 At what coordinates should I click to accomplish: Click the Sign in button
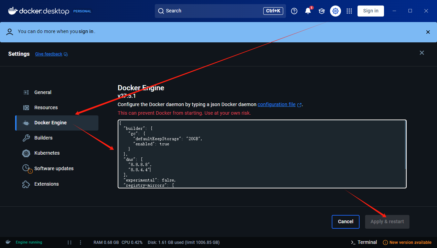pyautogui.click(x=371, y=11)
